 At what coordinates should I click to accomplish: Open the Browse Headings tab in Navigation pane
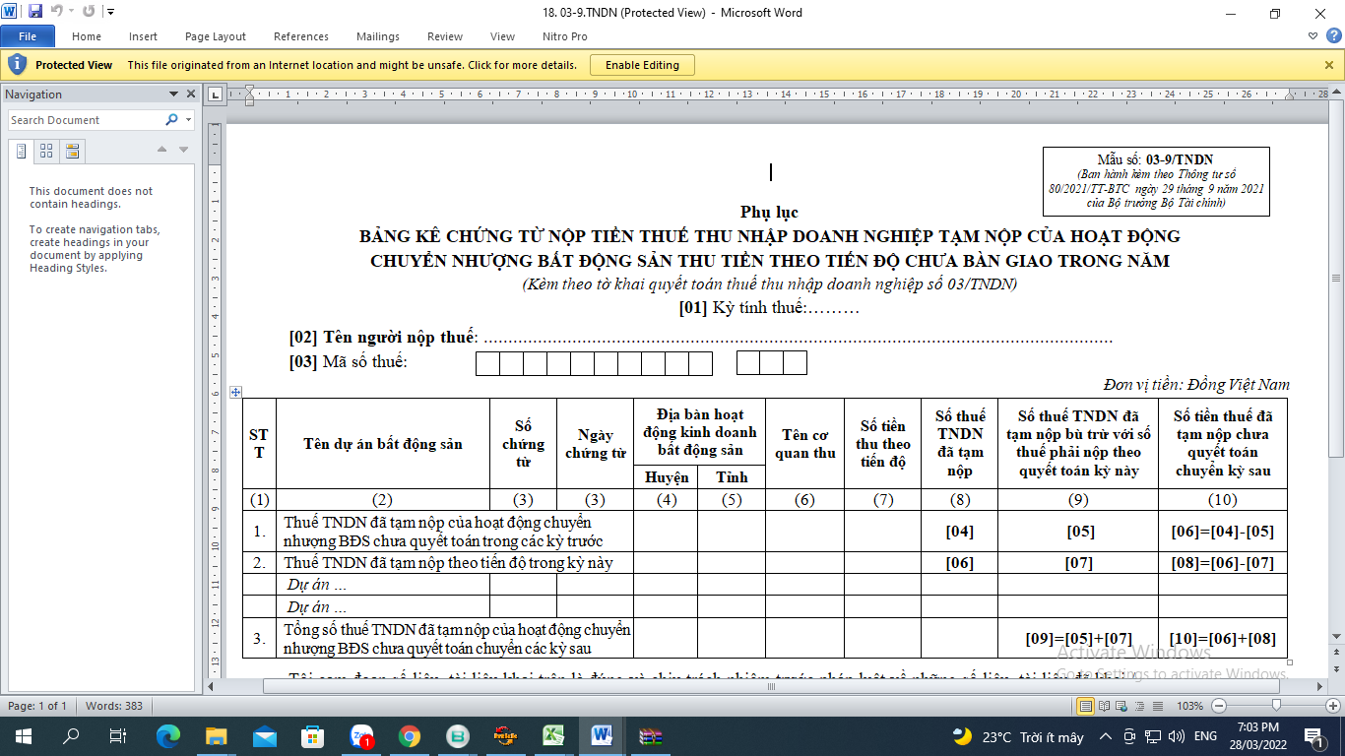pos(22,151)
